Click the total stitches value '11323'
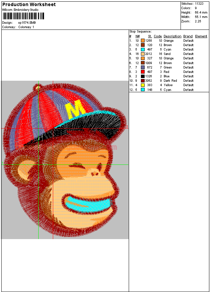 199,4
